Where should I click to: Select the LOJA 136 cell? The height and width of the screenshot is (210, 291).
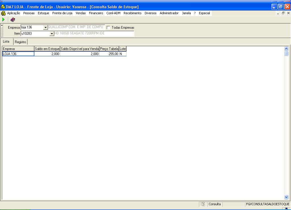18,54
